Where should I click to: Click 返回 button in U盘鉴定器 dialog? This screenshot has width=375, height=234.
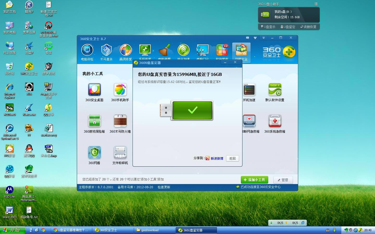(x=233, y=158)
